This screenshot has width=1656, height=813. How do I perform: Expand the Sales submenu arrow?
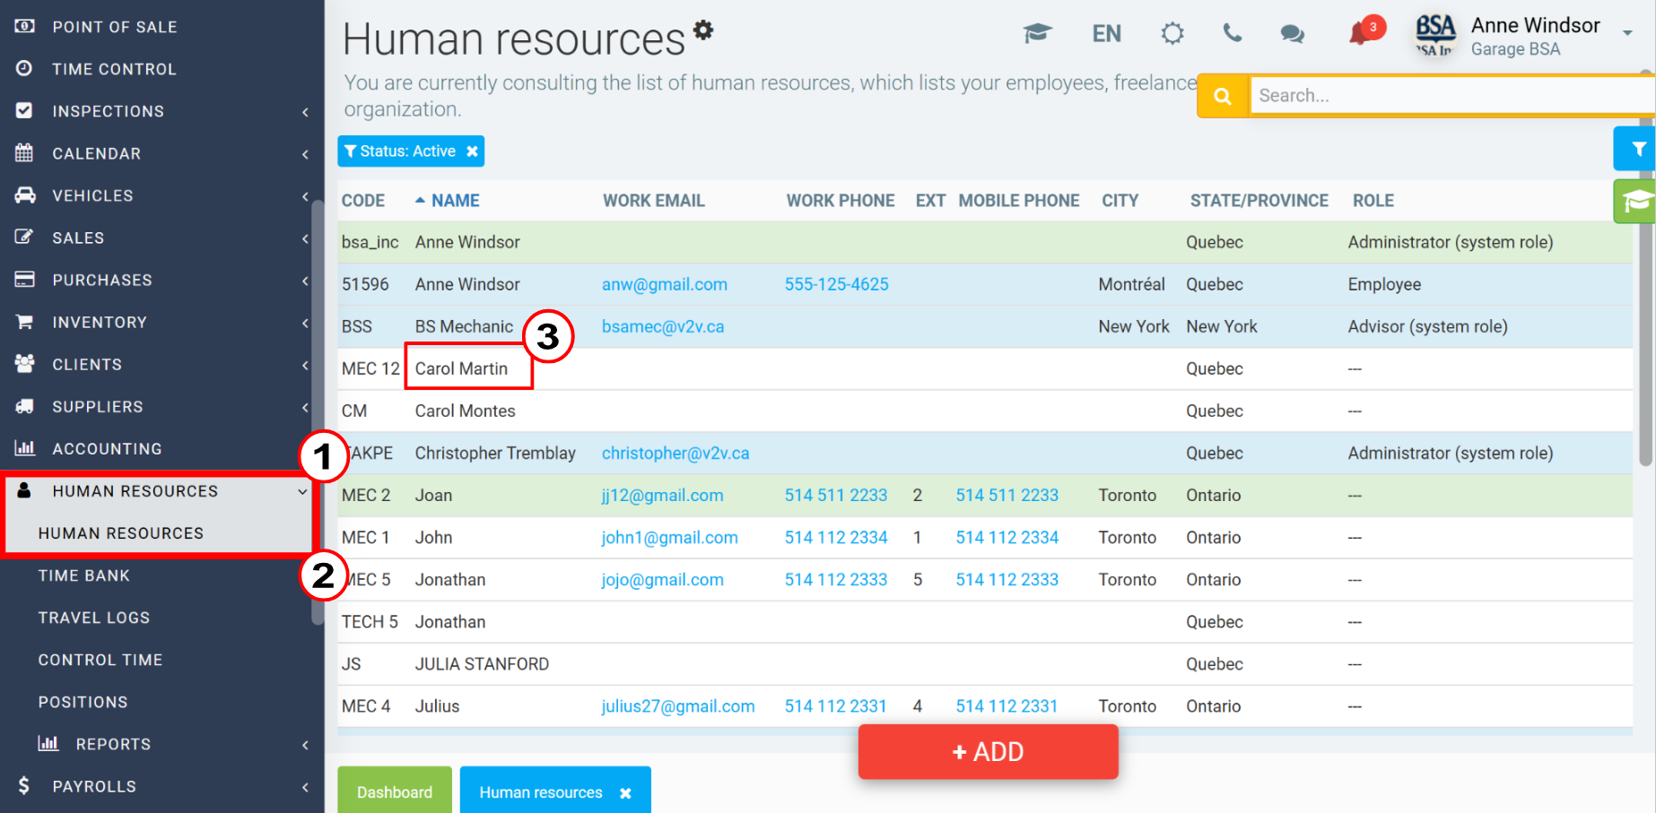coord(305,238)
